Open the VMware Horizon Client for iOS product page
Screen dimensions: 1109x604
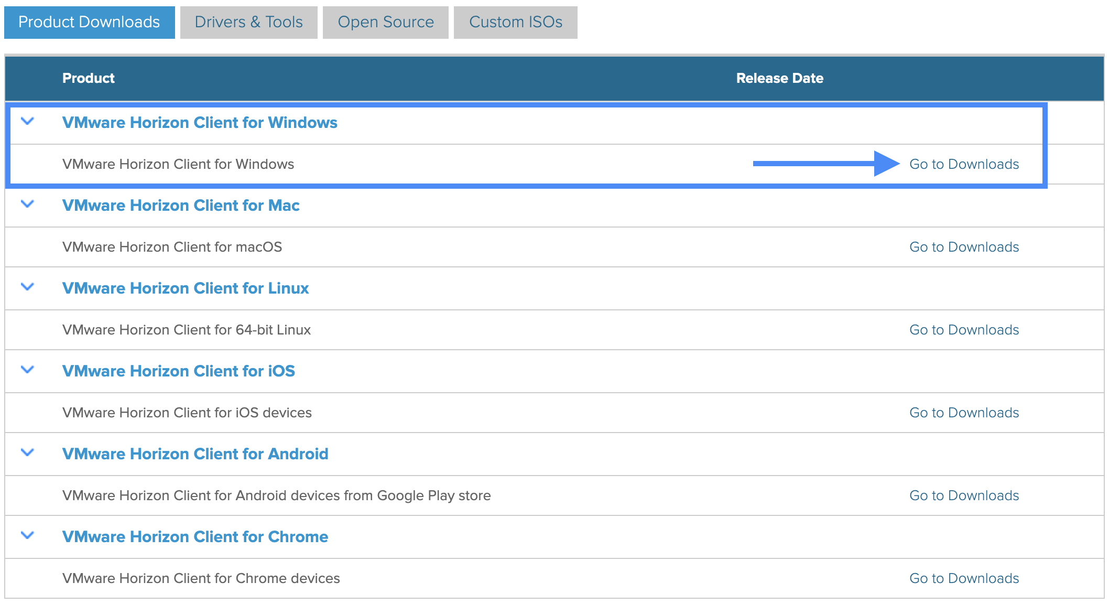pos(179,371)
